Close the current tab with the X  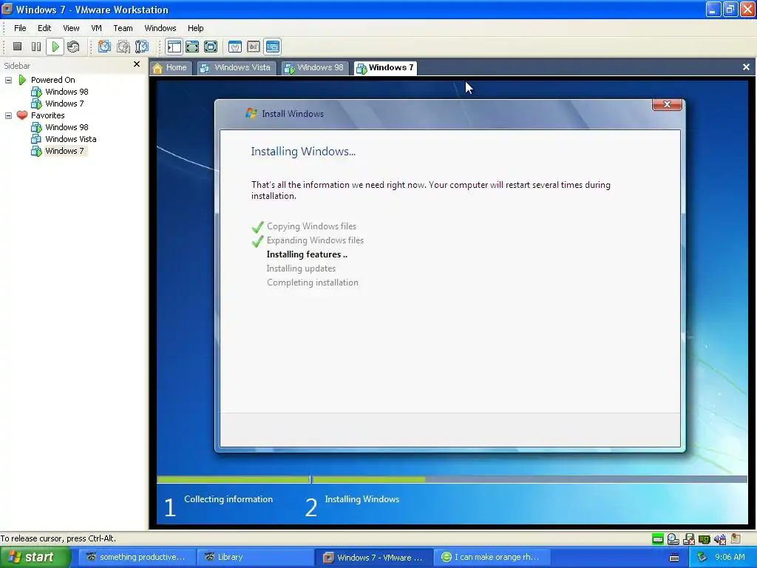(x=746, y=67)
